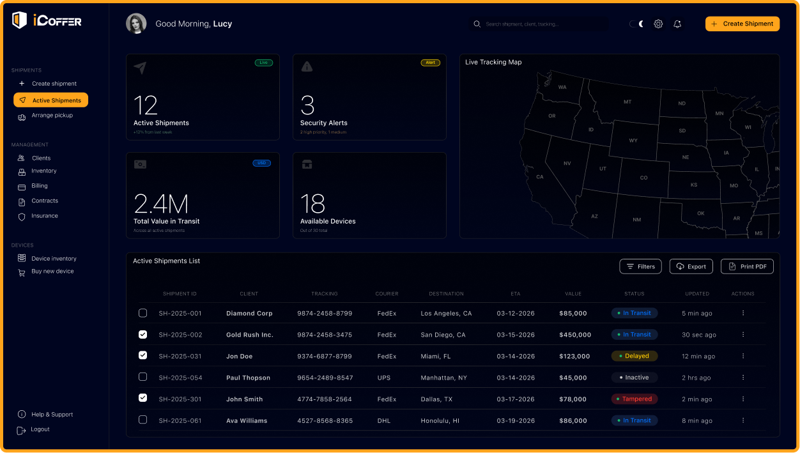Click the STATUS column header
Viewport: 800px width, 453px height.
[635, 294]
